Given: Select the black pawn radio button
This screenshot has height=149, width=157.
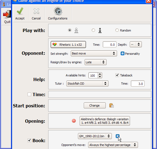Looking at the screenshot, I should tap(93, 30).
